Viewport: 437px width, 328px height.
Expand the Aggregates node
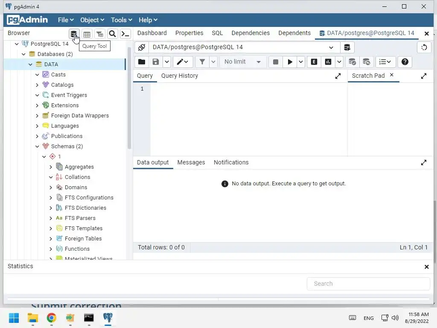pos(51,167)
